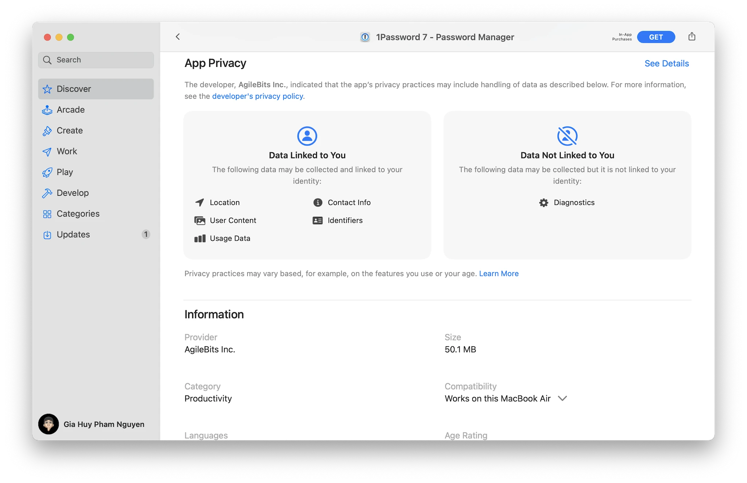Click the Discover star icon
The height and width of the screenshot is (483, 747).
(47, 89)
